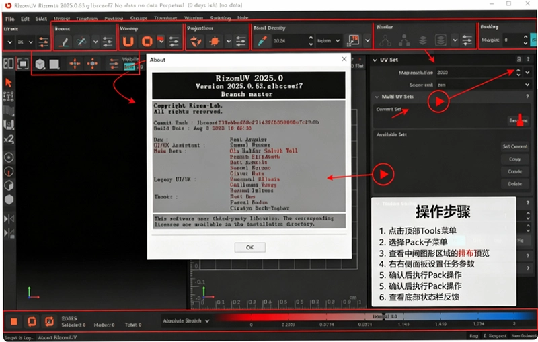Open the Similar group settings sliders
This screenshot has height=342, width=538.
coord(467,40)
